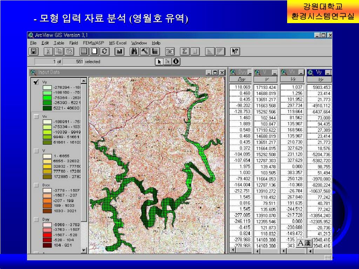Select the Edit table tool
This screenshot has height=269, width=359.
pyautogui.click(x=167, y=62)
